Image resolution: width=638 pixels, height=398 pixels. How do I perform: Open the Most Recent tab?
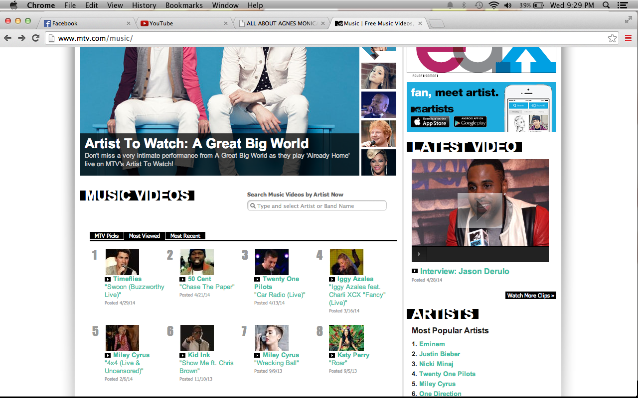[185, 236]
